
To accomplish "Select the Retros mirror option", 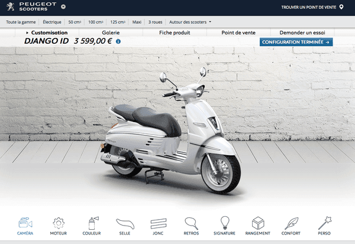I will [191, 226].
